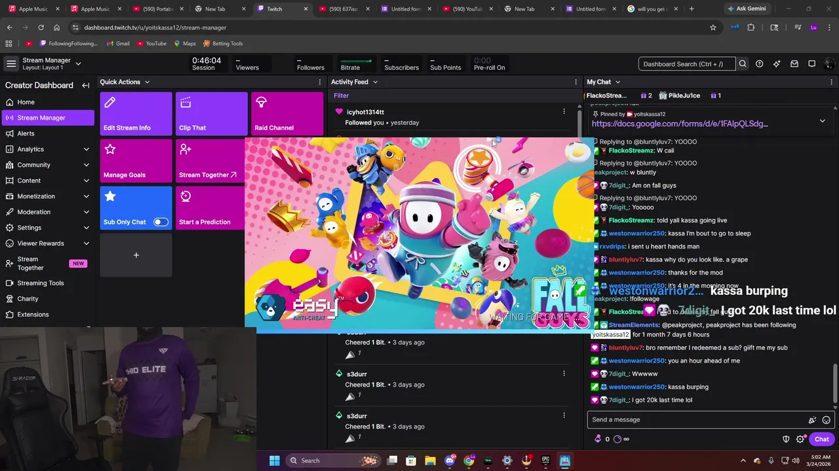Open Streaming Tools in sidebar
Viewport: 839px width, 471px height.
[47, 283]
